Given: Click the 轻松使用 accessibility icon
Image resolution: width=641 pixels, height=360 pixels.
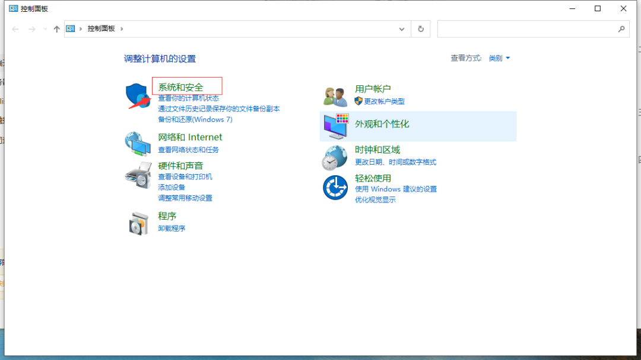Looking at the screenshot, I should pyautogui.click(x=335, y=188).
